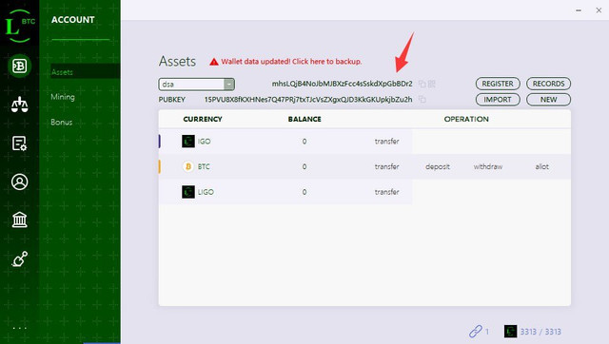This screenshot has width=609, height=344.
Task: Select the Assets menu item
Action: (x=85, y=72)
